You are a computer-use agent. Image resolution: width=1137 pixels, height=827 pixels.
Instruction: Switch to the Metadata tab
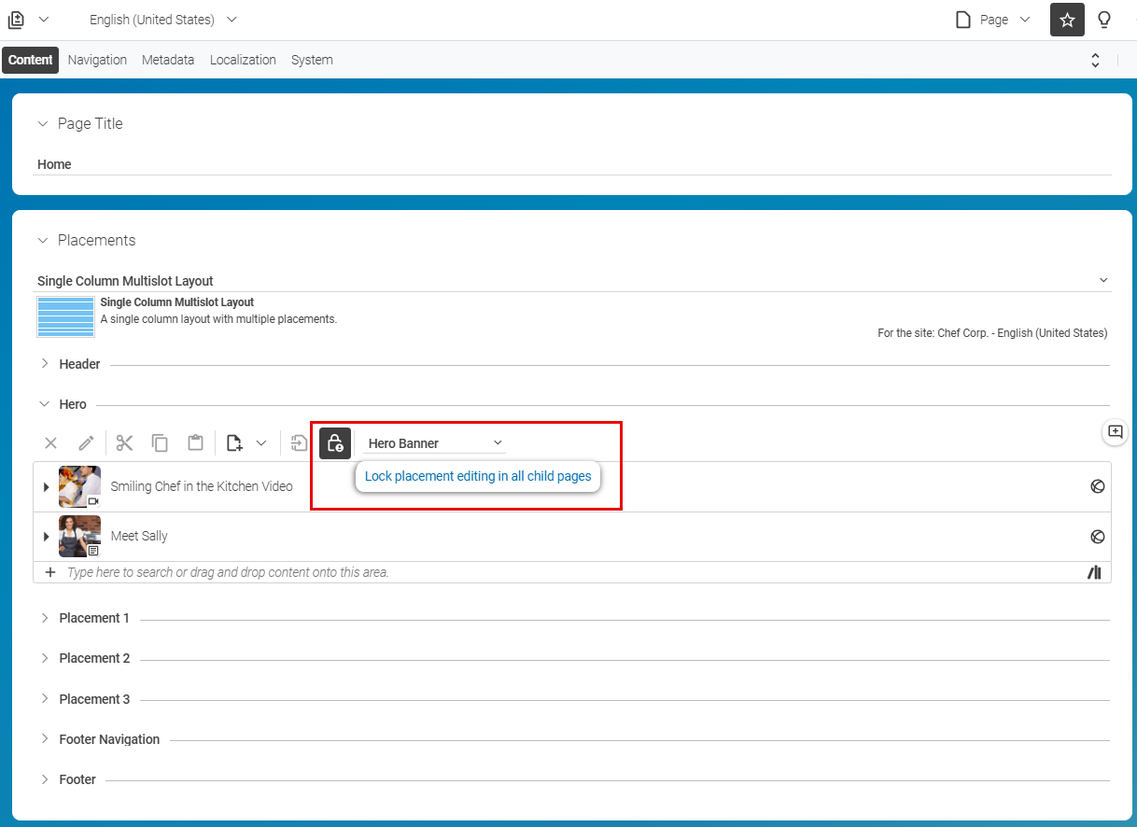tap(168, 60)
